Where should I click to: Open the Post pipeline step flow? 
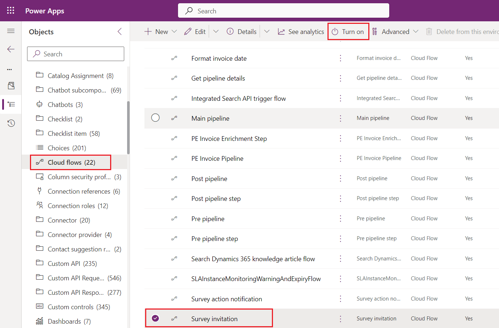click(216, 198)
